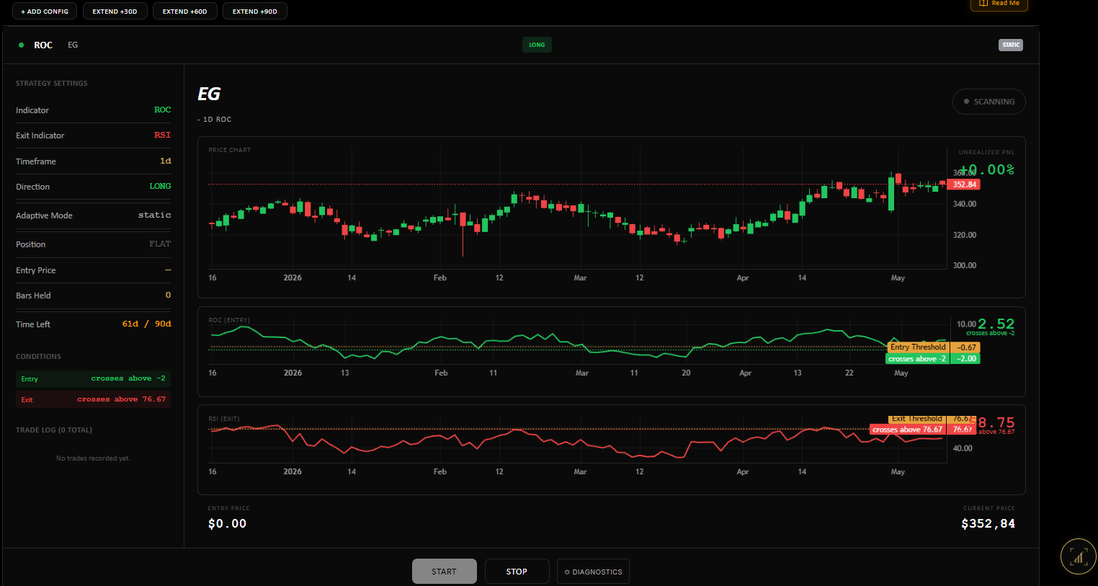This screenshot has width=1098, height=586.
Task: Click the green crosses above -2 chart label
Action: click(x=916, y=359)
